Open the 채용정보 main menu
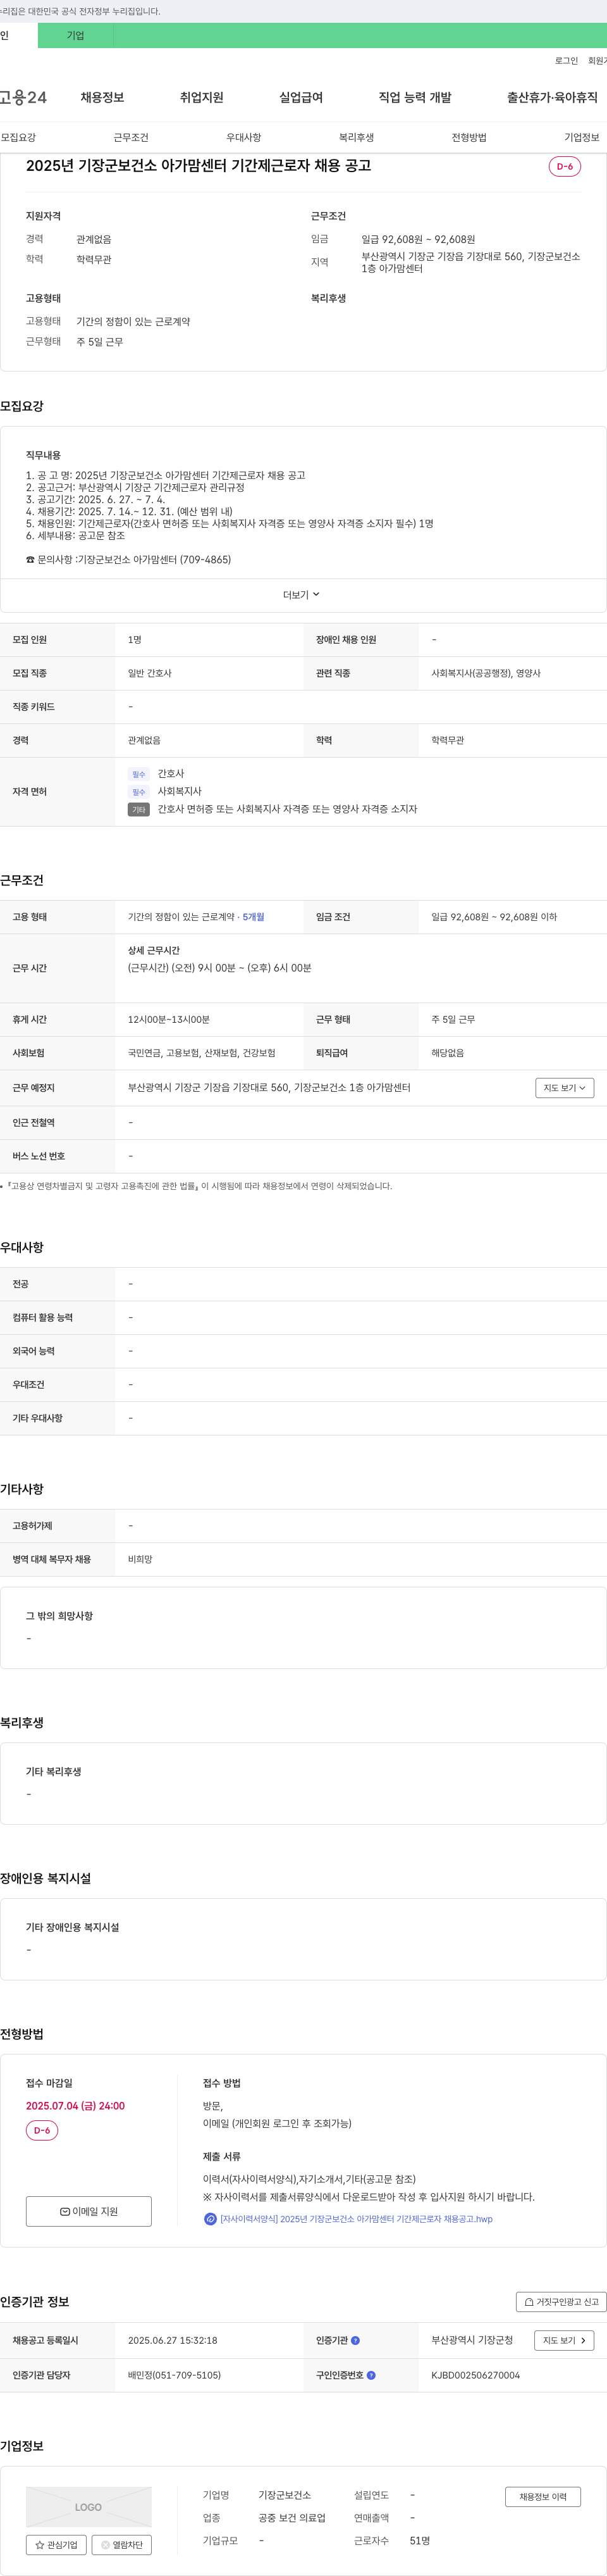 click(102, 97)
